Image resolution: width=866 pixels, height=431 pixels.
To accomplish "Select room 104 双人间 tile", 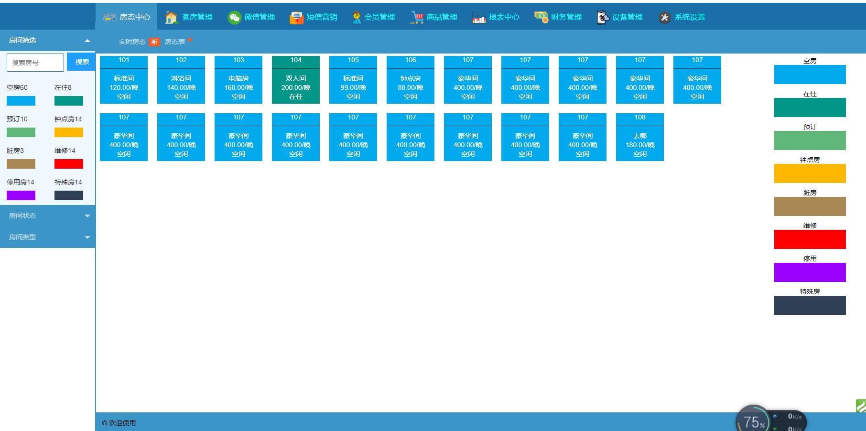I will coord(296,79).
